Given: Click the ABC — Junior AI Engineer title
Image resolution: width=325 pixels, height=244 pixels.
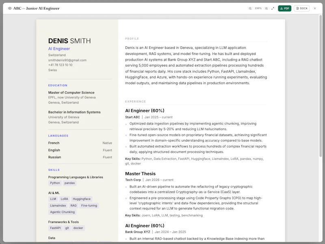Looking at the screenshot, I should (x=37, y=9).
